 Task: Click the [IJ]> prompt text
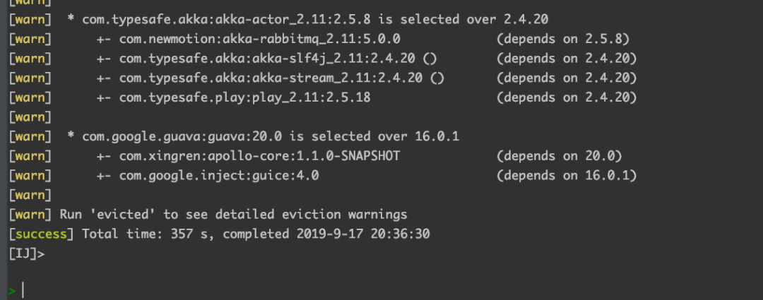pos(27,254)
